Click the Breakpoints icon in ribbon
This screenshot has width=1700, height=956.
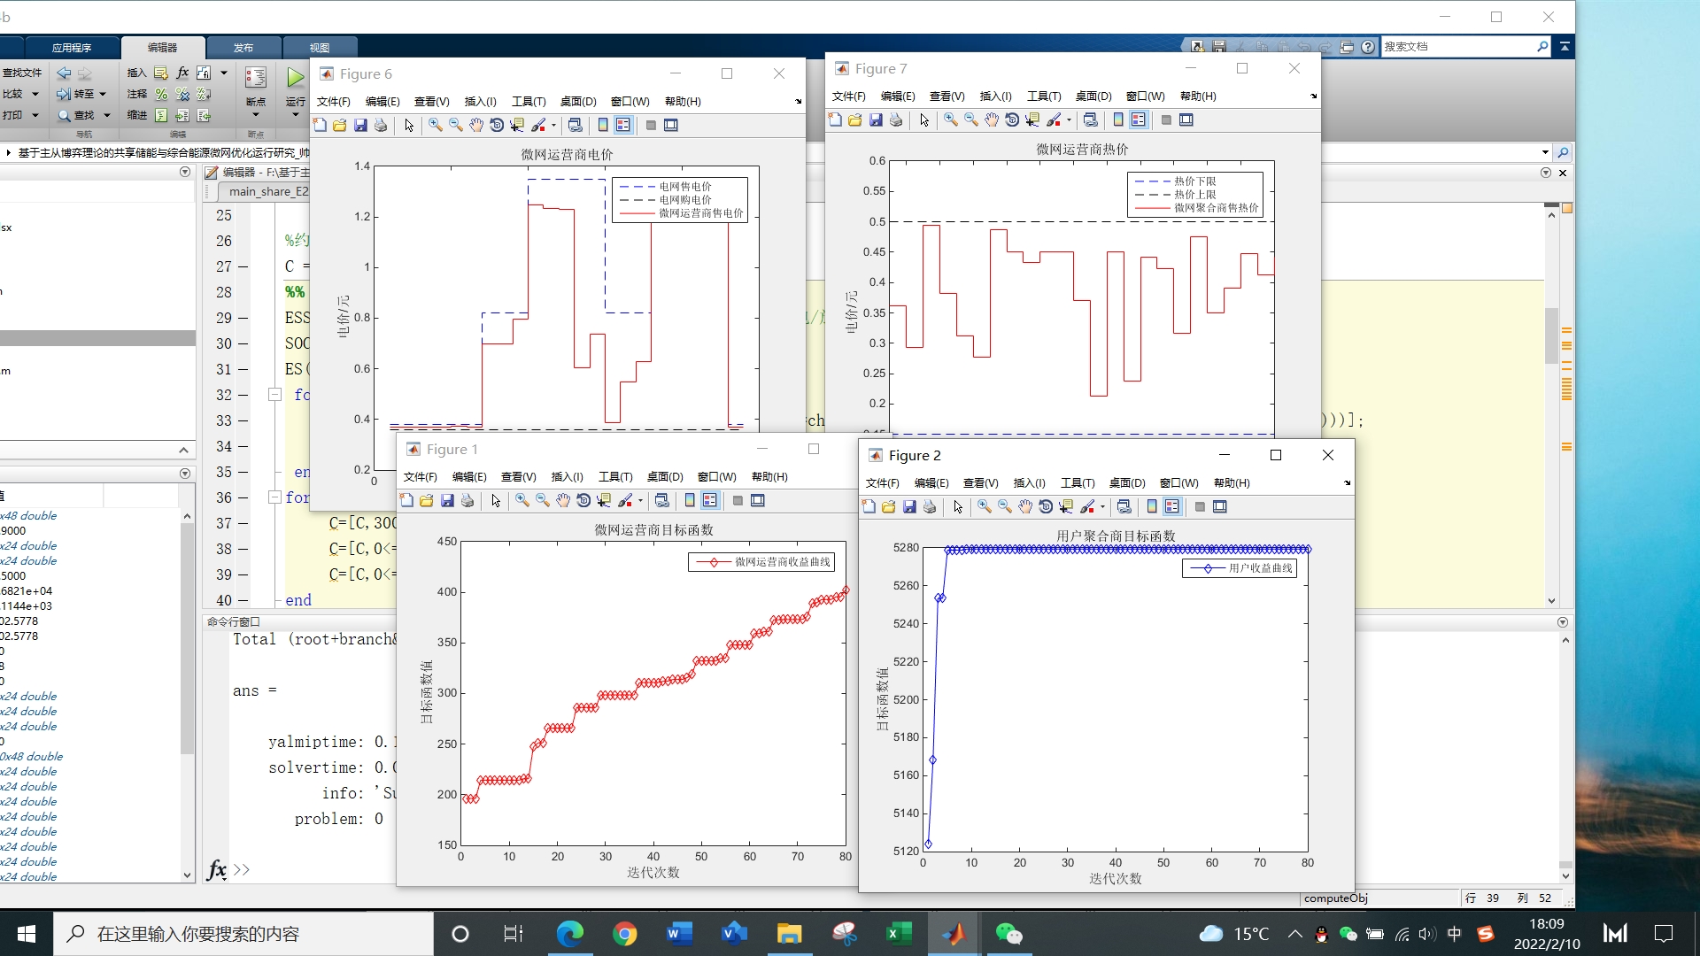256,78
